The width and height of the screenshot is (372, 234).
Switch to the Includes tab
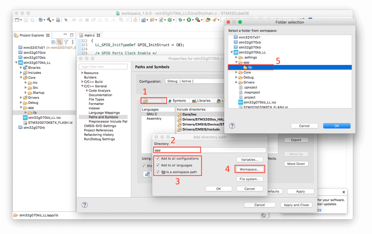(154, 101)
